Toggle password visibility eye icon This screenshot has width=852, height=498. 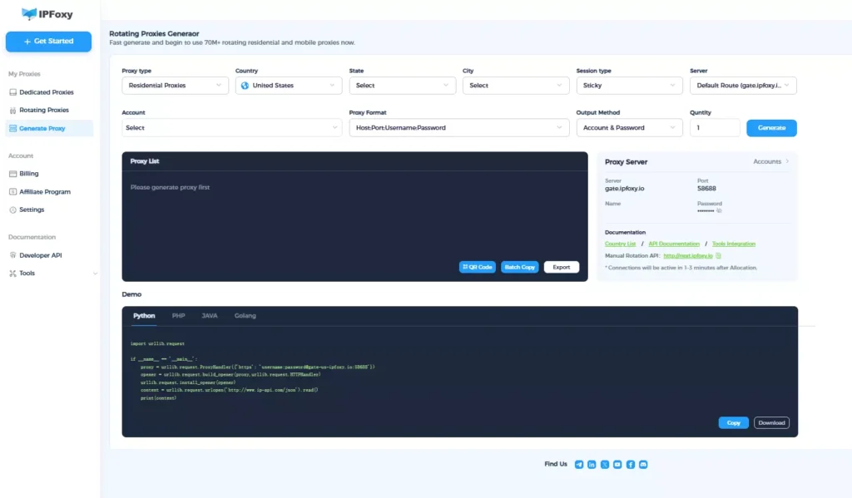pyautogui.click(x=719, y=211)
